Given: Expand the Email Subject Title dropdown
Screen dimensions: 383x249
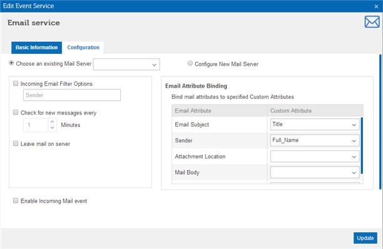Looking at the screenshot, I should (x=315, y=124).
